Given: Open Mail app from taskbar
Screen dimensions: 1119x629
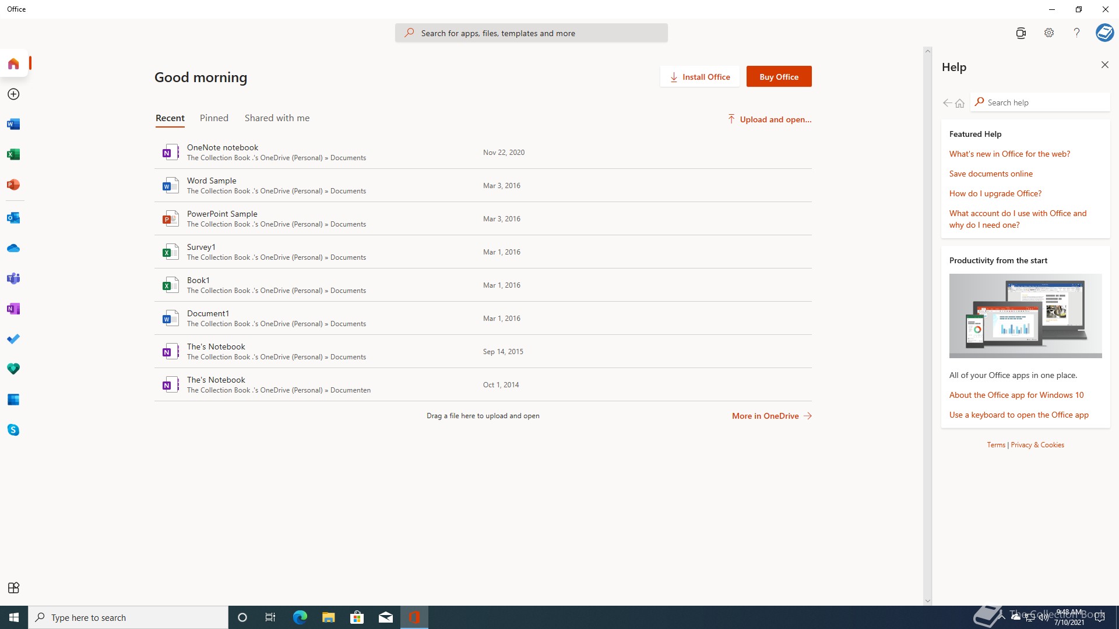Looking at the screenshot, I should pos(385,617).
